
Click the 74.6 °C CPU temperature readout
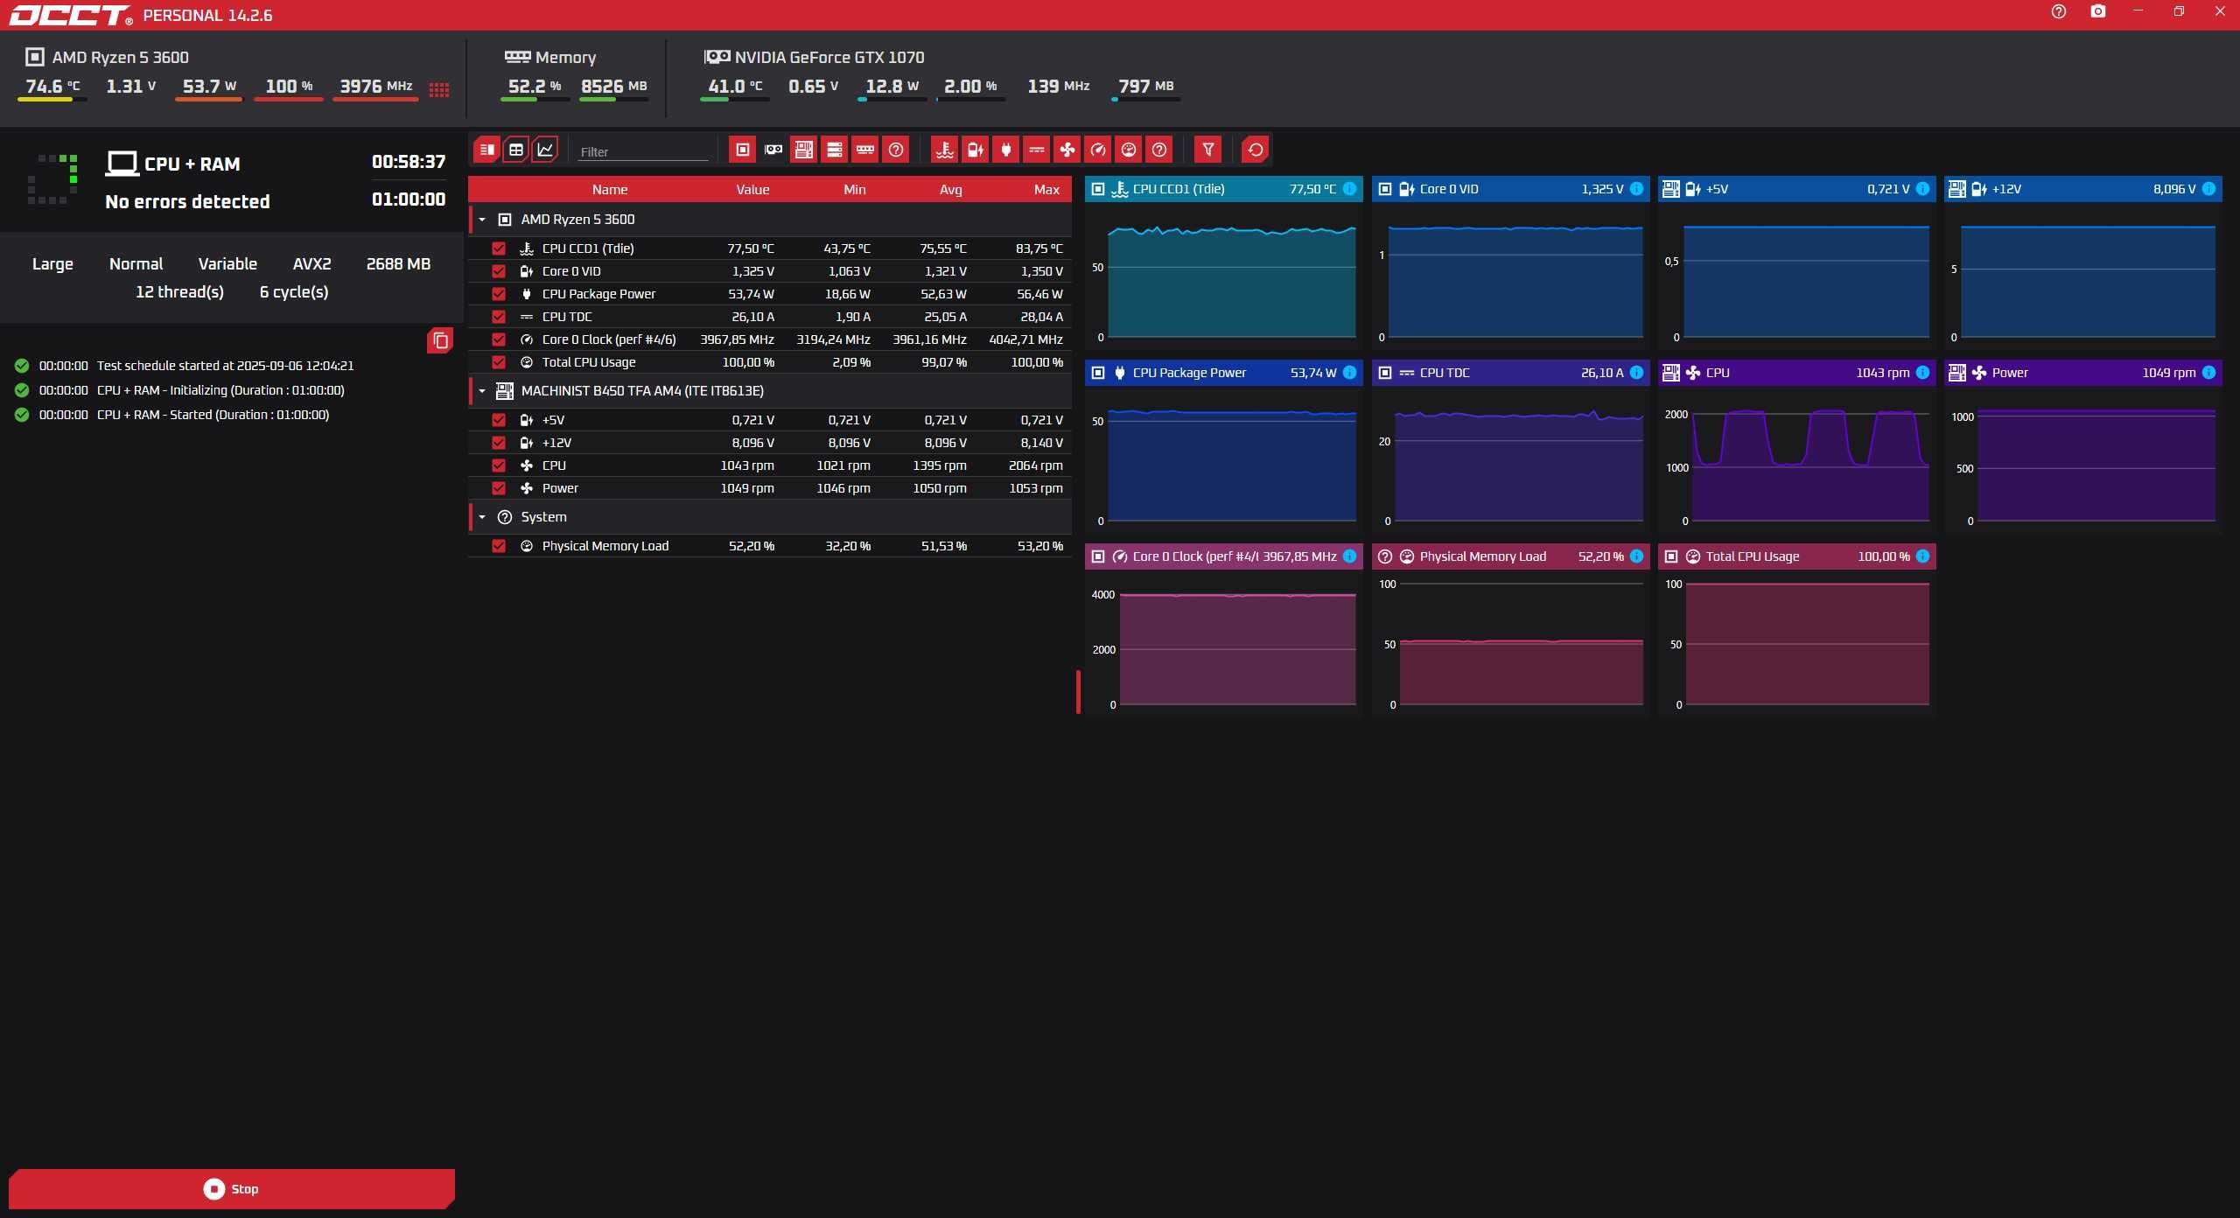point(52,87)
